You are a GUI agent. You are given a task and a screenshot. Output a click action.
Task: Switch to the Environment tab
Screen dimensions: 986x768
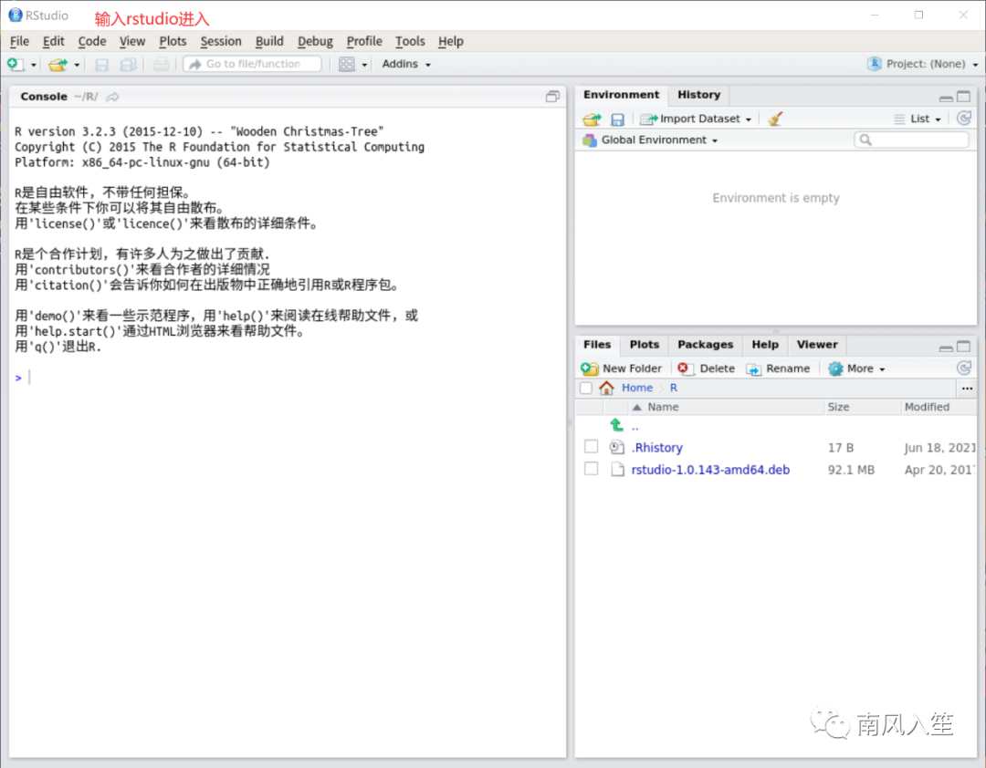click(x=621, y=95)
